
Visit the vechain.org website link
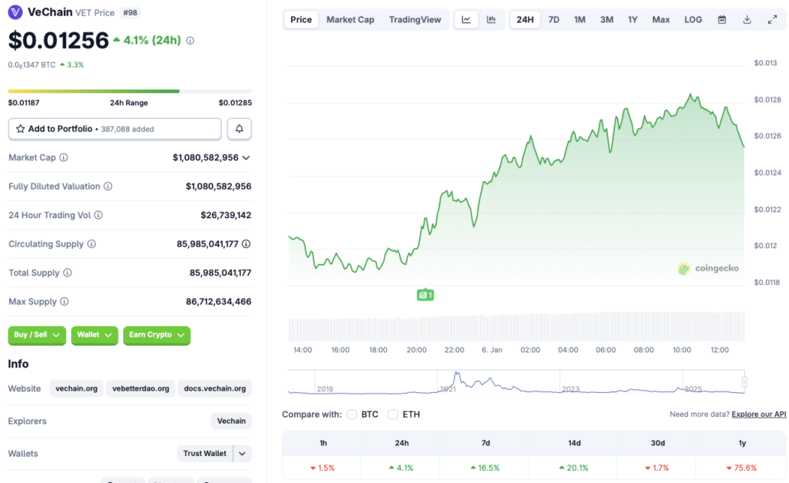(x=76, y=388)
